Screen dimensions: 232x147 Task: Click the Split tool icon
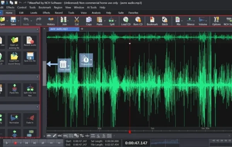(x=112, y=21)
